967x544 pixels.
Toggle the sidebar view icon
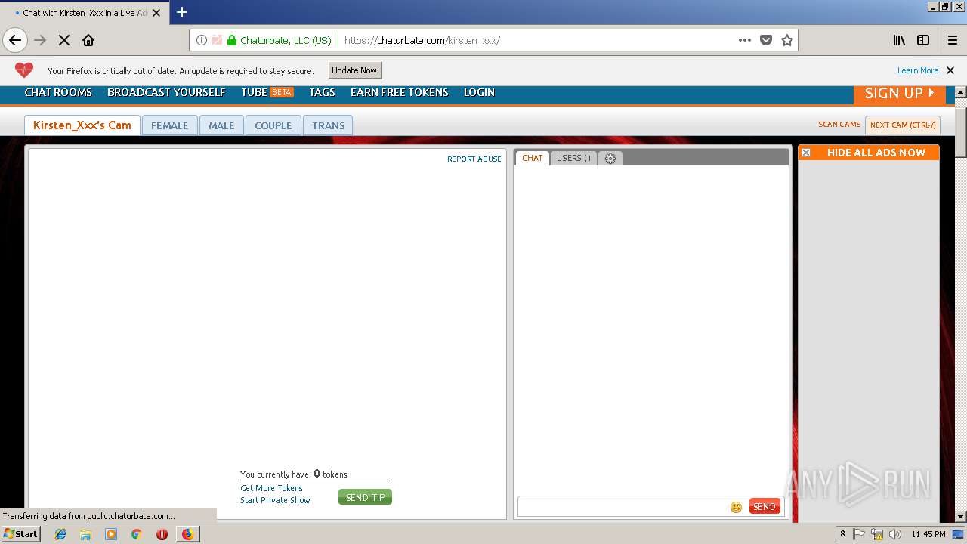pyautogui.click(x=923, y=40)
